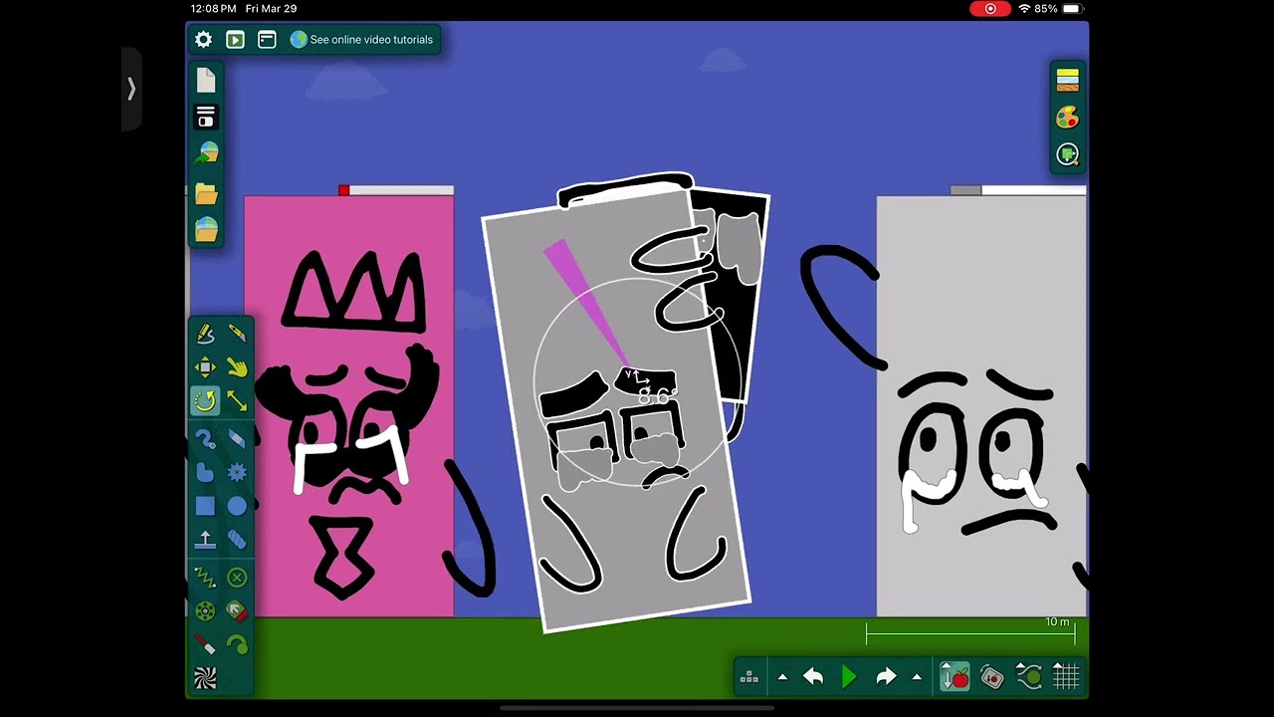Viewport: 1274px width, 717px height.
Task: Start the simulation with green play
Action: pos(849,678)
